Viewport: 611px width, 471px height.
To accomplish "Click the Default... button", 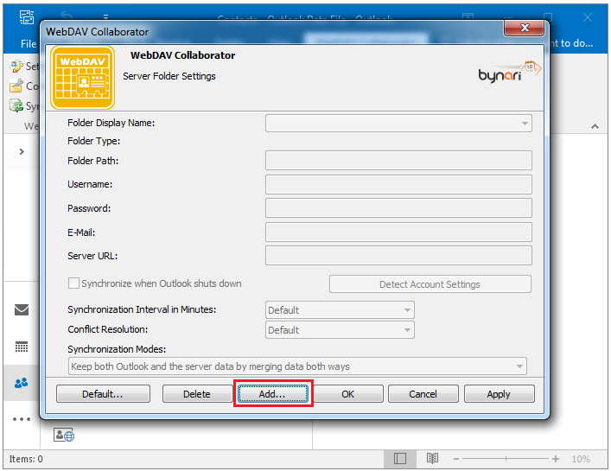I will [x=103, y=393].
